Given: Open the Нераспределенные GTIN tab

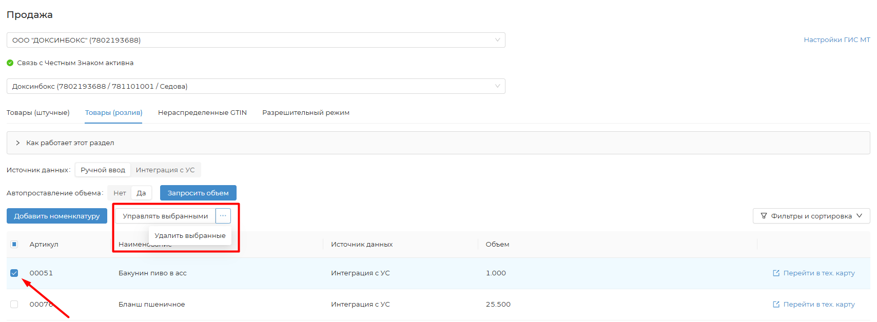Looking at the screenshot, I should (x=202, y=113).
